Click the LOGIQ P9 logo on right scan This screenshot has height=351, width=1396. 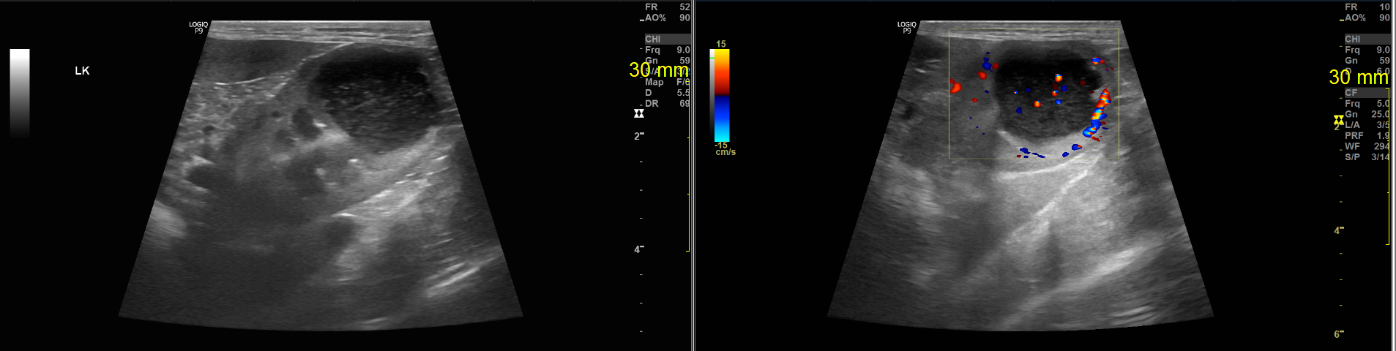906,27
